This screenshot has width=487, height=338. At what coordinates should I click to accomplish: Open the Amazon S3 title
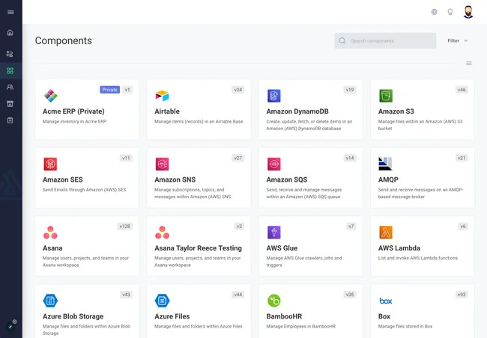[396, 111]
